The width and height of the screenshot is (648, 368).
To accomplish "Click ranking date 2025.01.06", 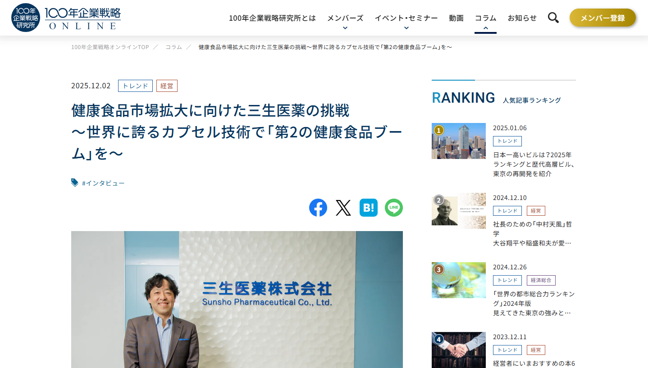I will pos(510,128).
